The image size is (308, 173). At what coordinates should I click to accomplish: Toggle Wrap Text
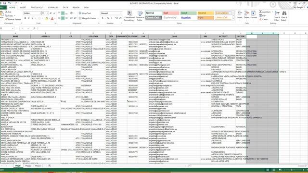[85, 13]
